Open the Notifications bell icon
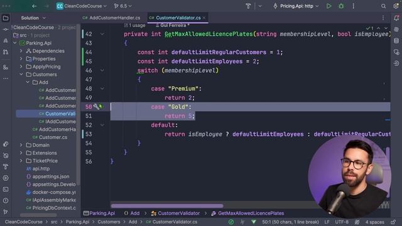The image size is (402, 226). pos(396,18)
